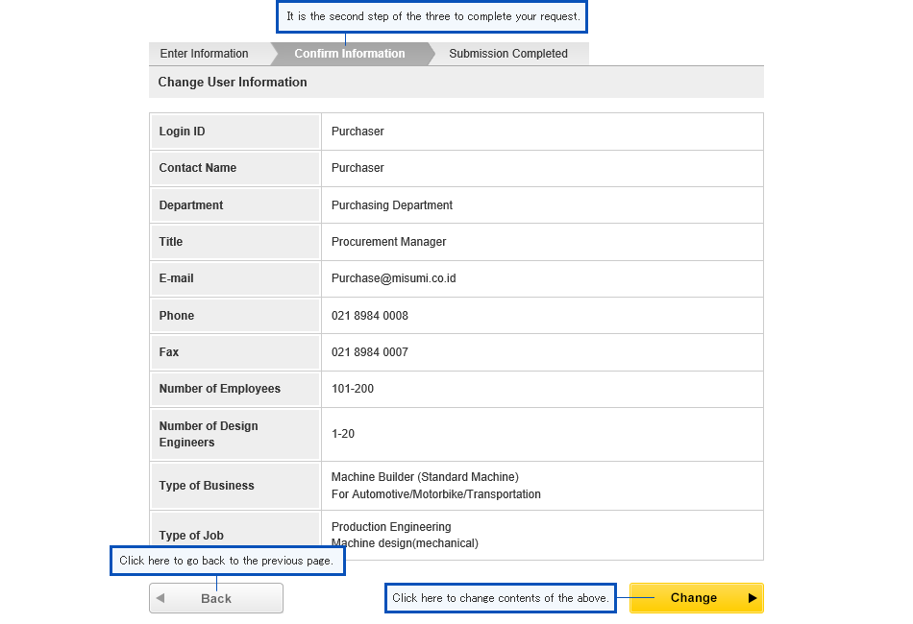Click the Purchasing Department value
Image resolution: width=913 pixels, height=624 pixels.
tap(392, 205)
